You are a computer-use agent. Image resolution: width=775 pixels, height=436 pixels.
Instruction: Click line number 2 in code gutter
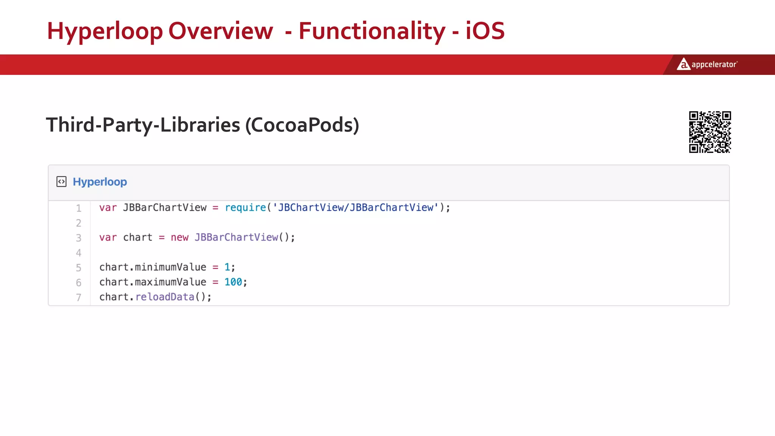(78, 223)
